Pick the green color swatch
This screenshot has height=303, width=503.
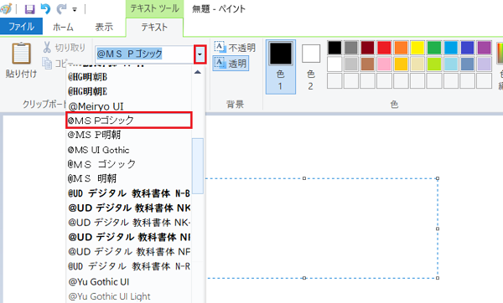coord(434,48)
